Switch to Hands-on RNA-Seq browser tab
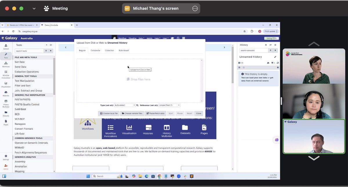This screenshot has width=348, height=187. coord(22,25)
